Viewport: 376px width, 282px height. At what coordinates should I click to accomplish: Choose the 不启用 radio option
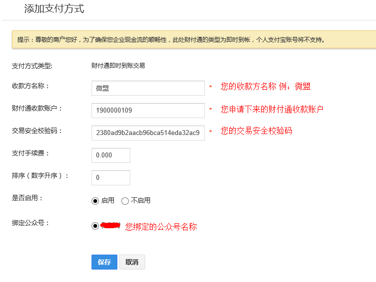[x=125, y=201]
